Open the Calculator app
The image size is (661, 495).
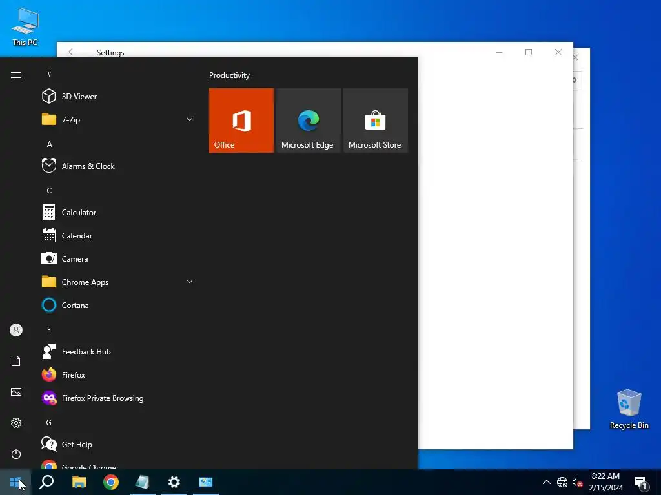point(118,213)
